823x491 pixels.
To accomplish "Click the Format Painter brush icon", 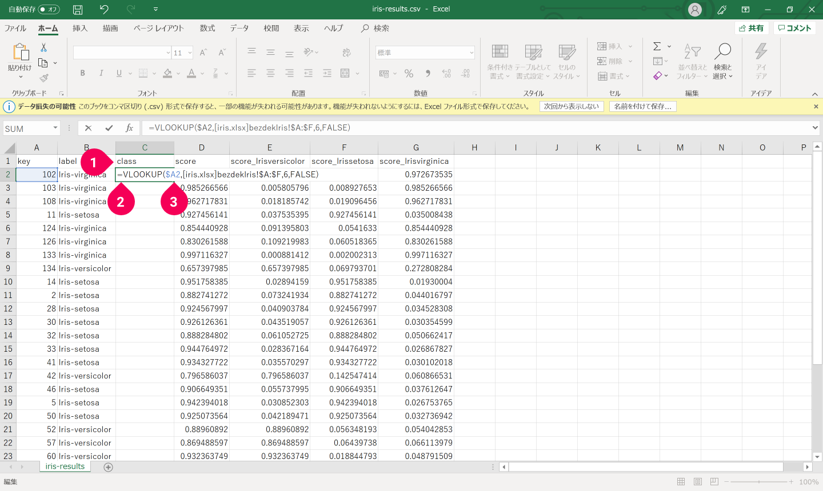I will [43, 78].
